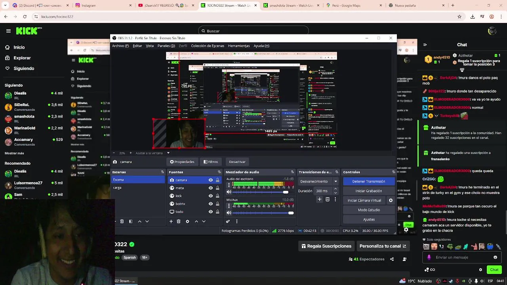The width and height of the screenshot is (507, 285).
Task: Collapse the Kick chat panel
Action: point(425,45)
